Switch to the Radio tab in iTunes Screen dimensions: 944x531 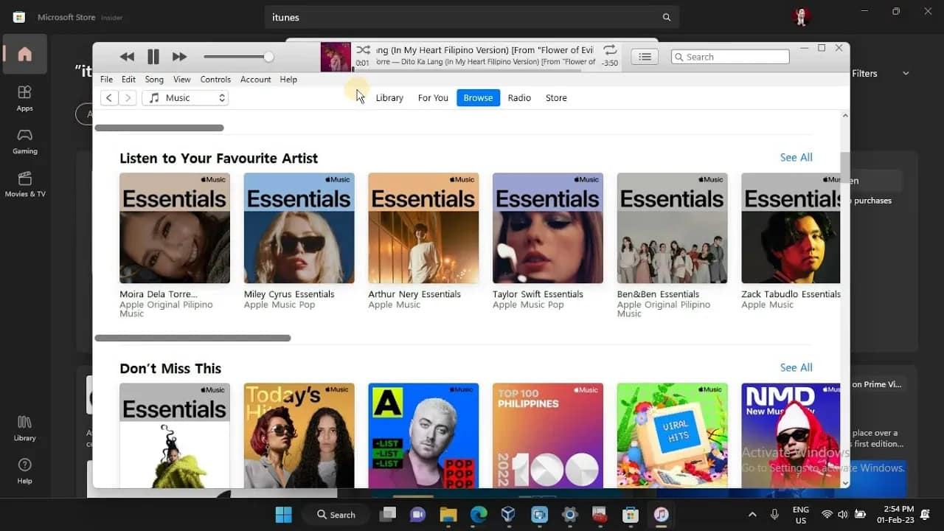coord(519,97)
